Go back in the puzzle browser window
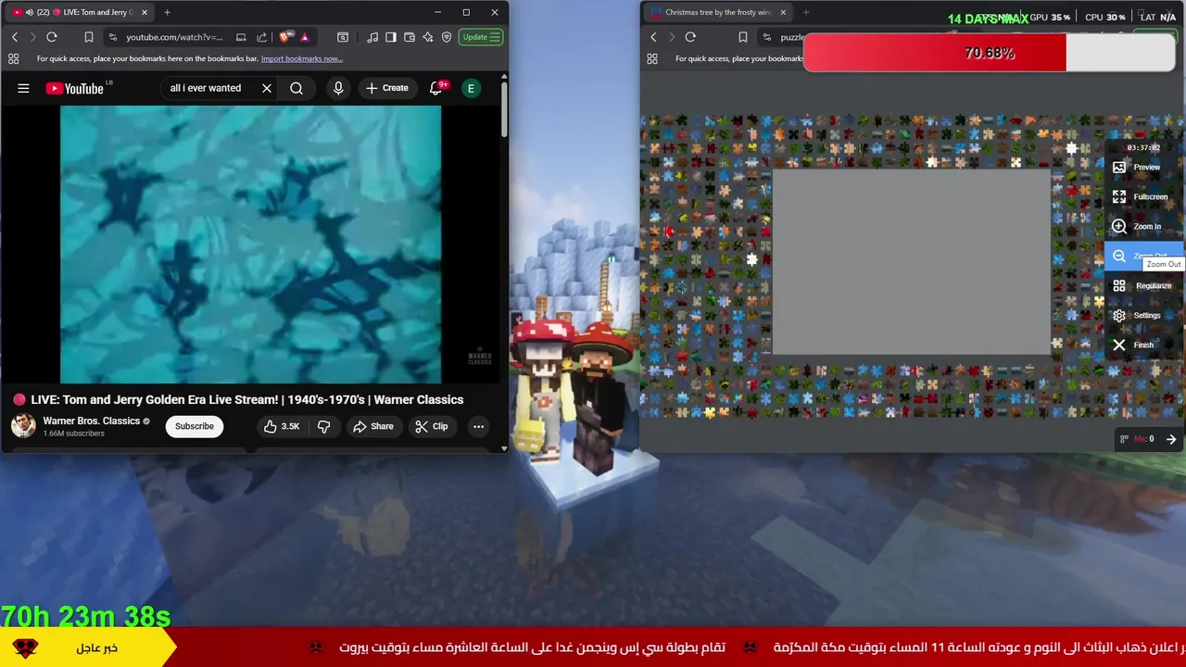1186x667 pixels. [653, 37]
